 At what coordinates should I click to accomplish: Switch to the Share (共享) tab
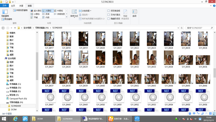[x=21, y=6]
